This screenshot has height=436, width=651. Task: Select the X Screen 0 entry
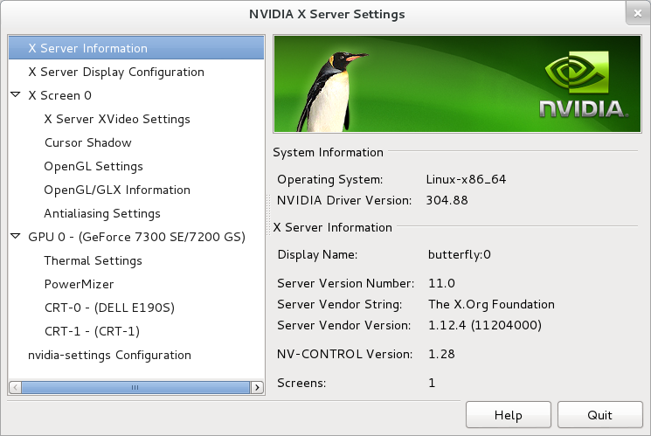(59, 95)
